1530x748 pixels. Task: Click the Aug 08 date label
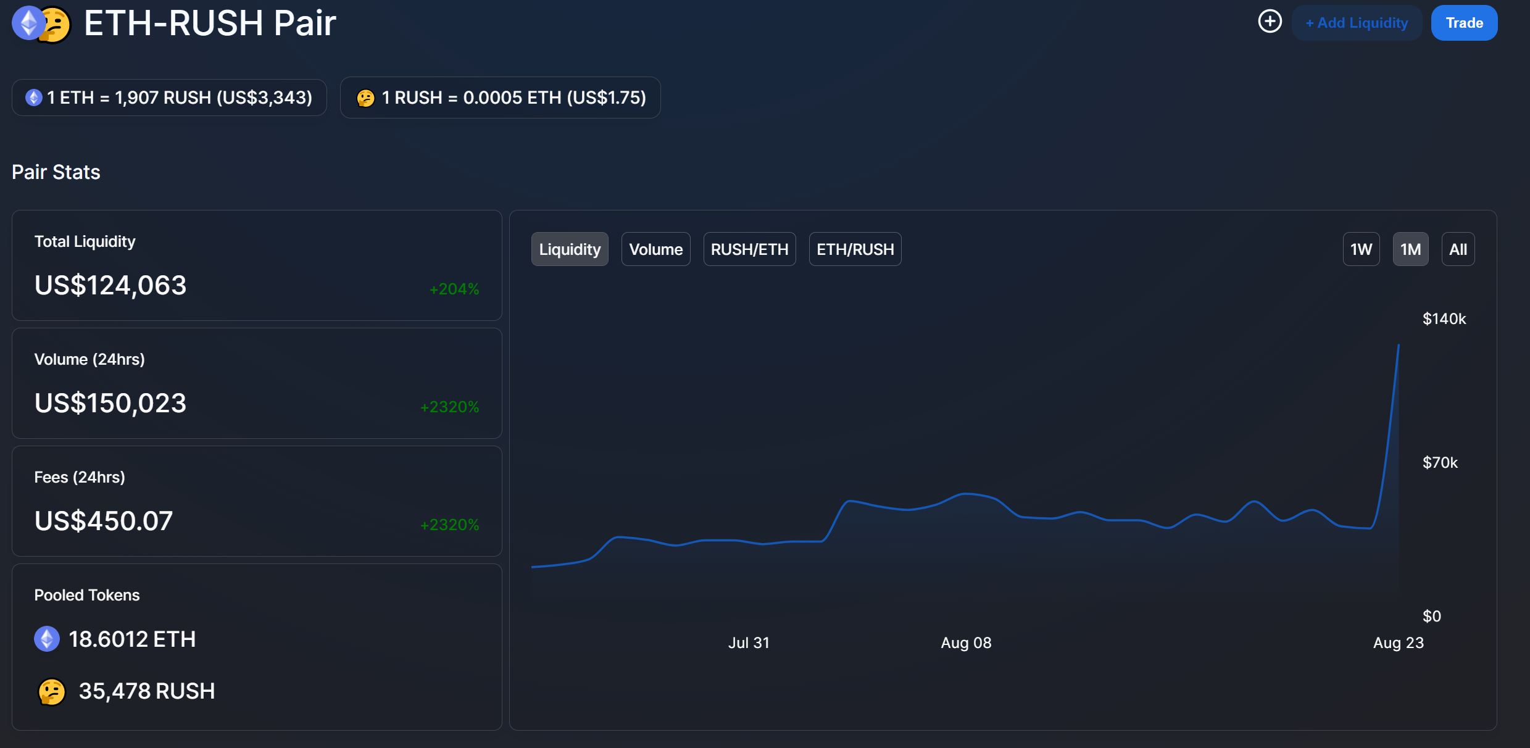click(966, 643)
